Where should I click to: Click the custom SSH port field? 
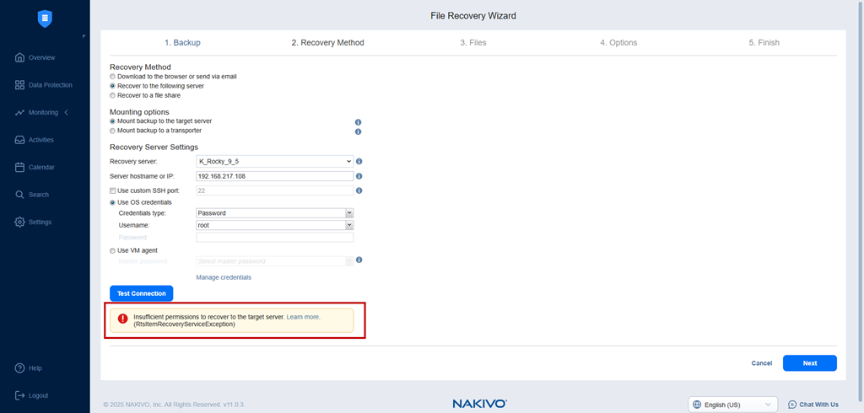274,190
